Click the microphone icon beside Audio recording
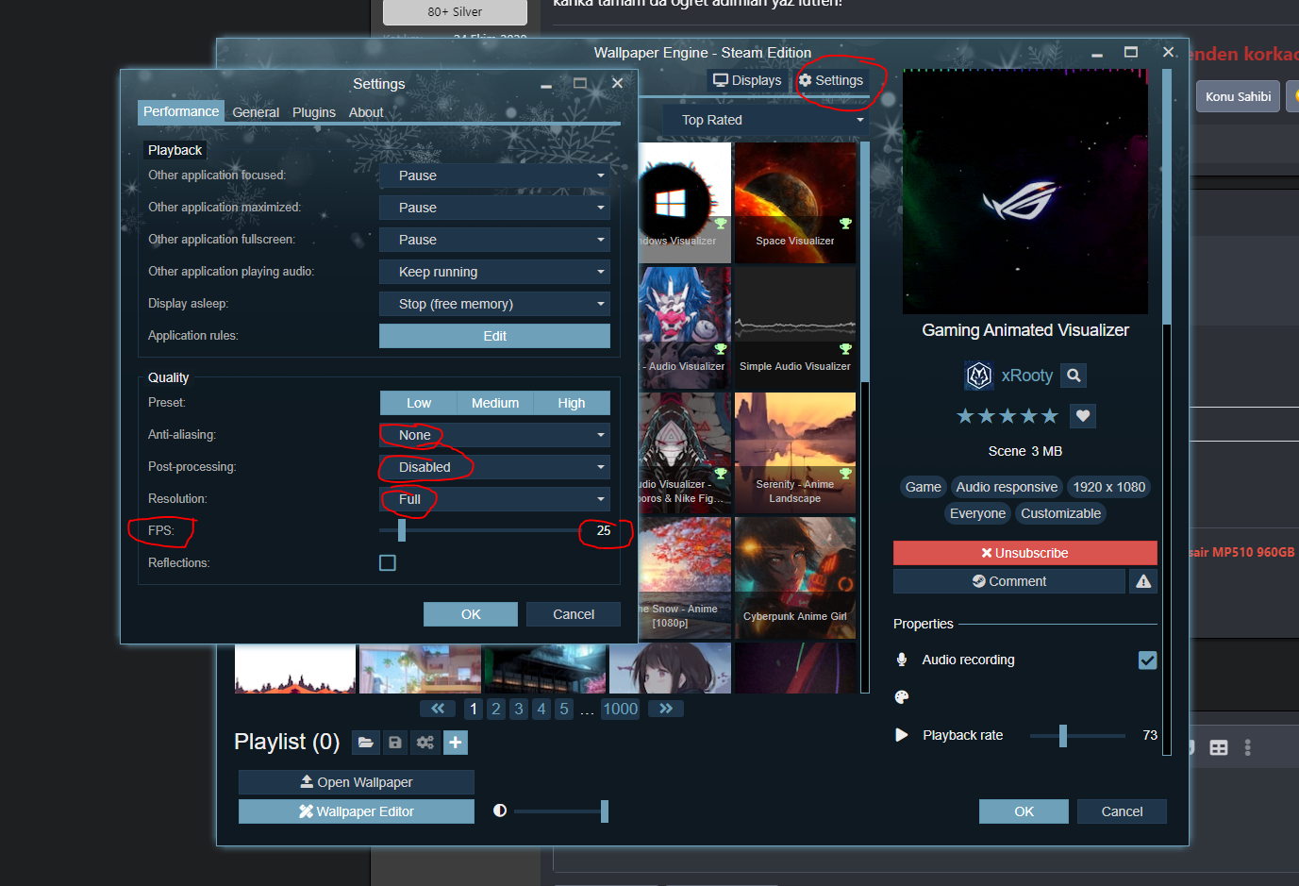1299x886 pixels. coord(902,660)
